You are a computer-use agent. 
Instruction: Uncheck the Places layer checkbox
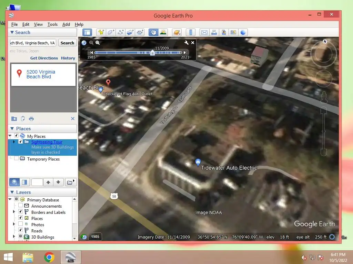(20, 218)
